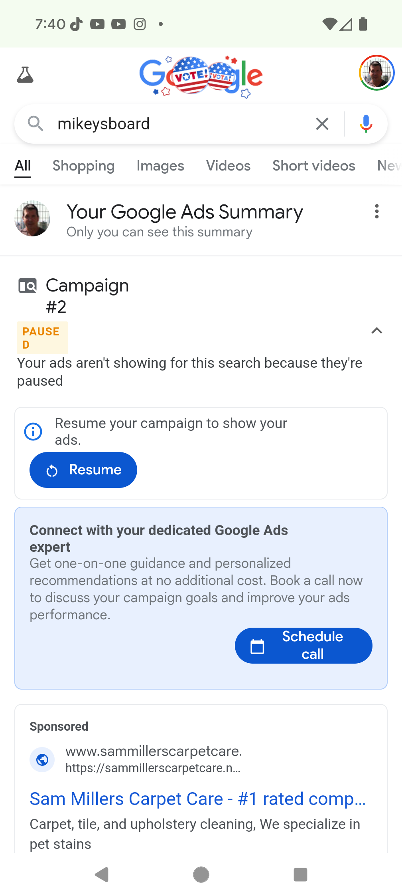The height and width of the screenshot is (896, 402).
Task: Schedule a call with Ads expert
Action: (303, 646)
